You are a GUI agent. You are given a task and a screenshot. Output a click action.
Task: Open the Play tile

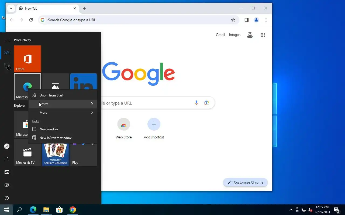(84, 155)
